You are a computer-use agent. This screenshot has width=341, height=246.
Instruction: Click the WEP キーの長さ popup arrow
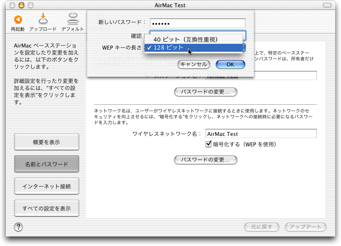244,48
